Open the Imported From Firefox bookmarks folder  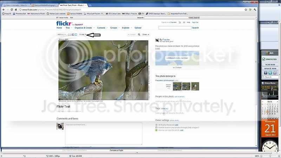(x=178, y=14)
